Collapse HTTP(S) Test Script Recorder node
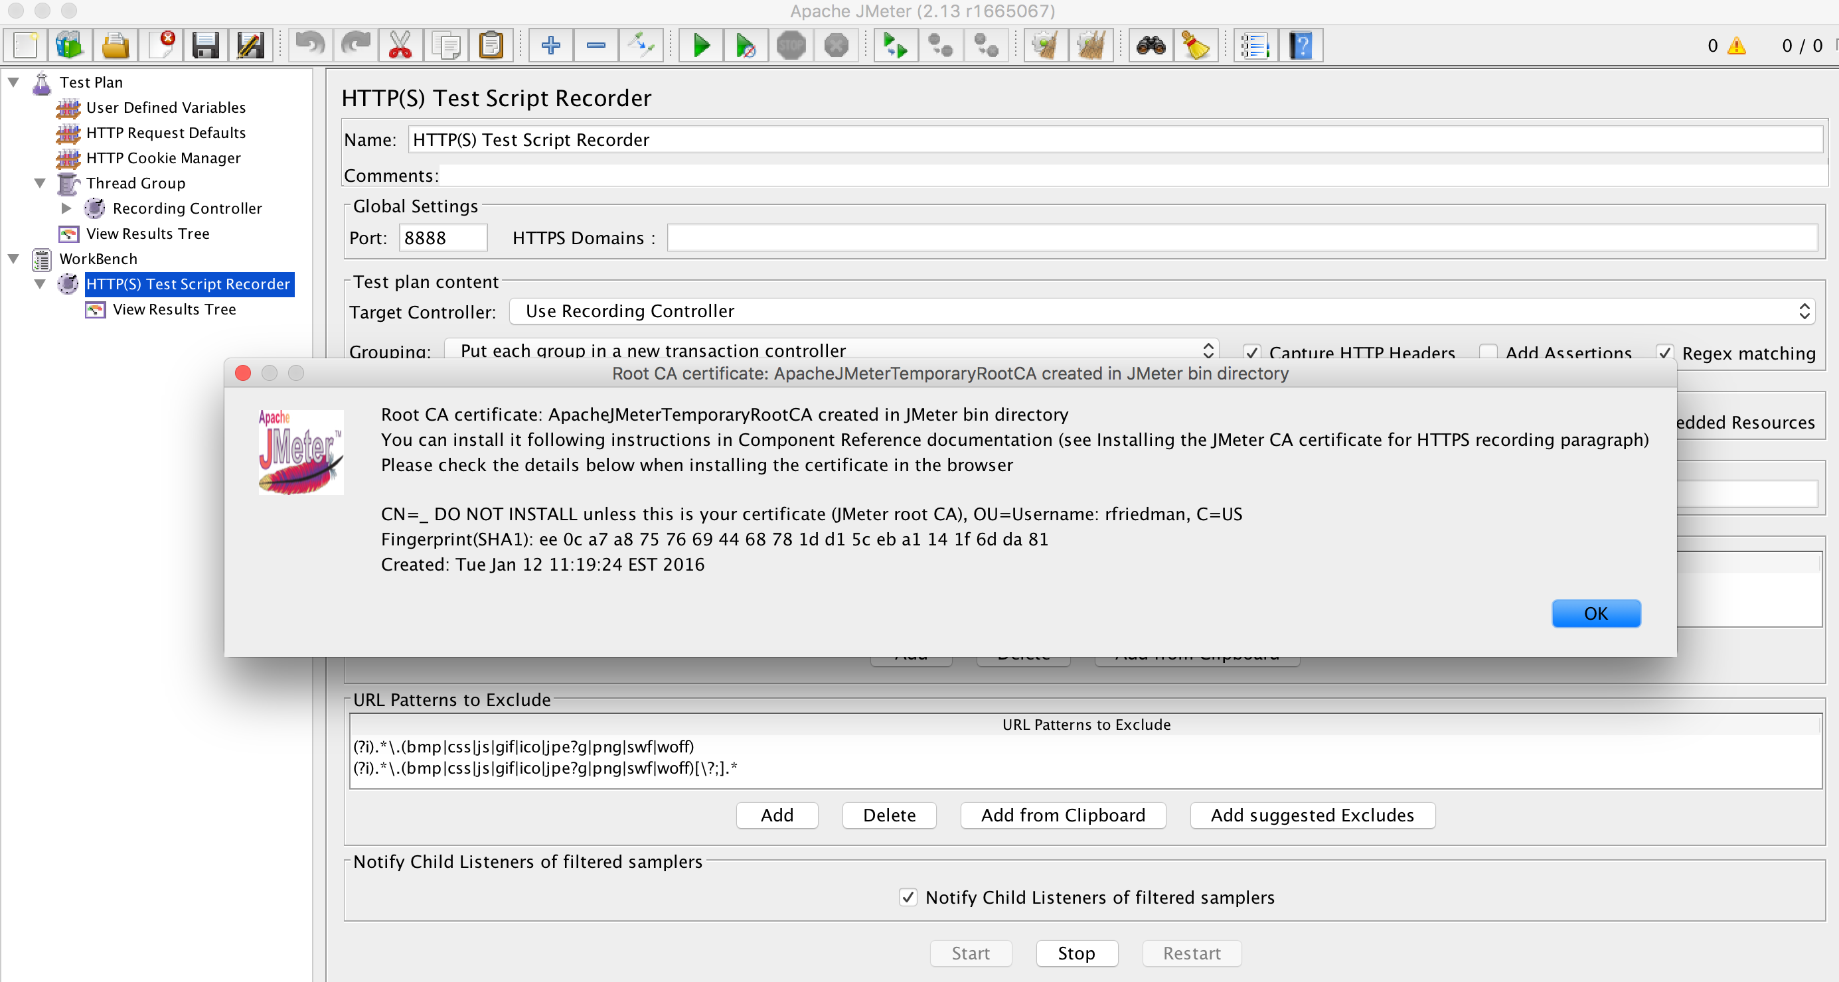Image resolution: width=1839 pixels, height=982 pixels. [x=40, y=284]
